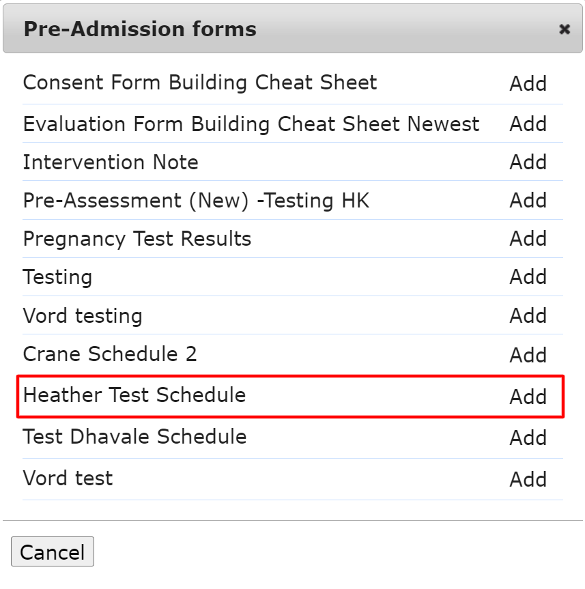
Task: Select the Intervention Note label
Action: pyautogui.click(x=111, y=162)
